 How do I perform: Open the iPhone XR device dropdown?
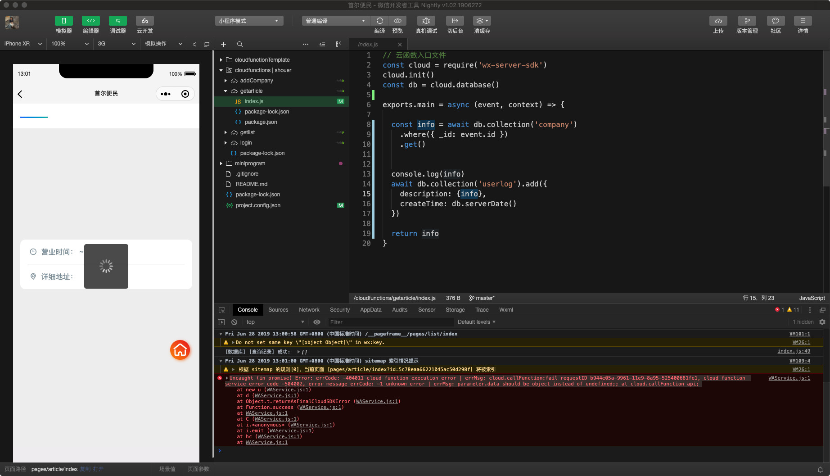click(x=23, y=44)
